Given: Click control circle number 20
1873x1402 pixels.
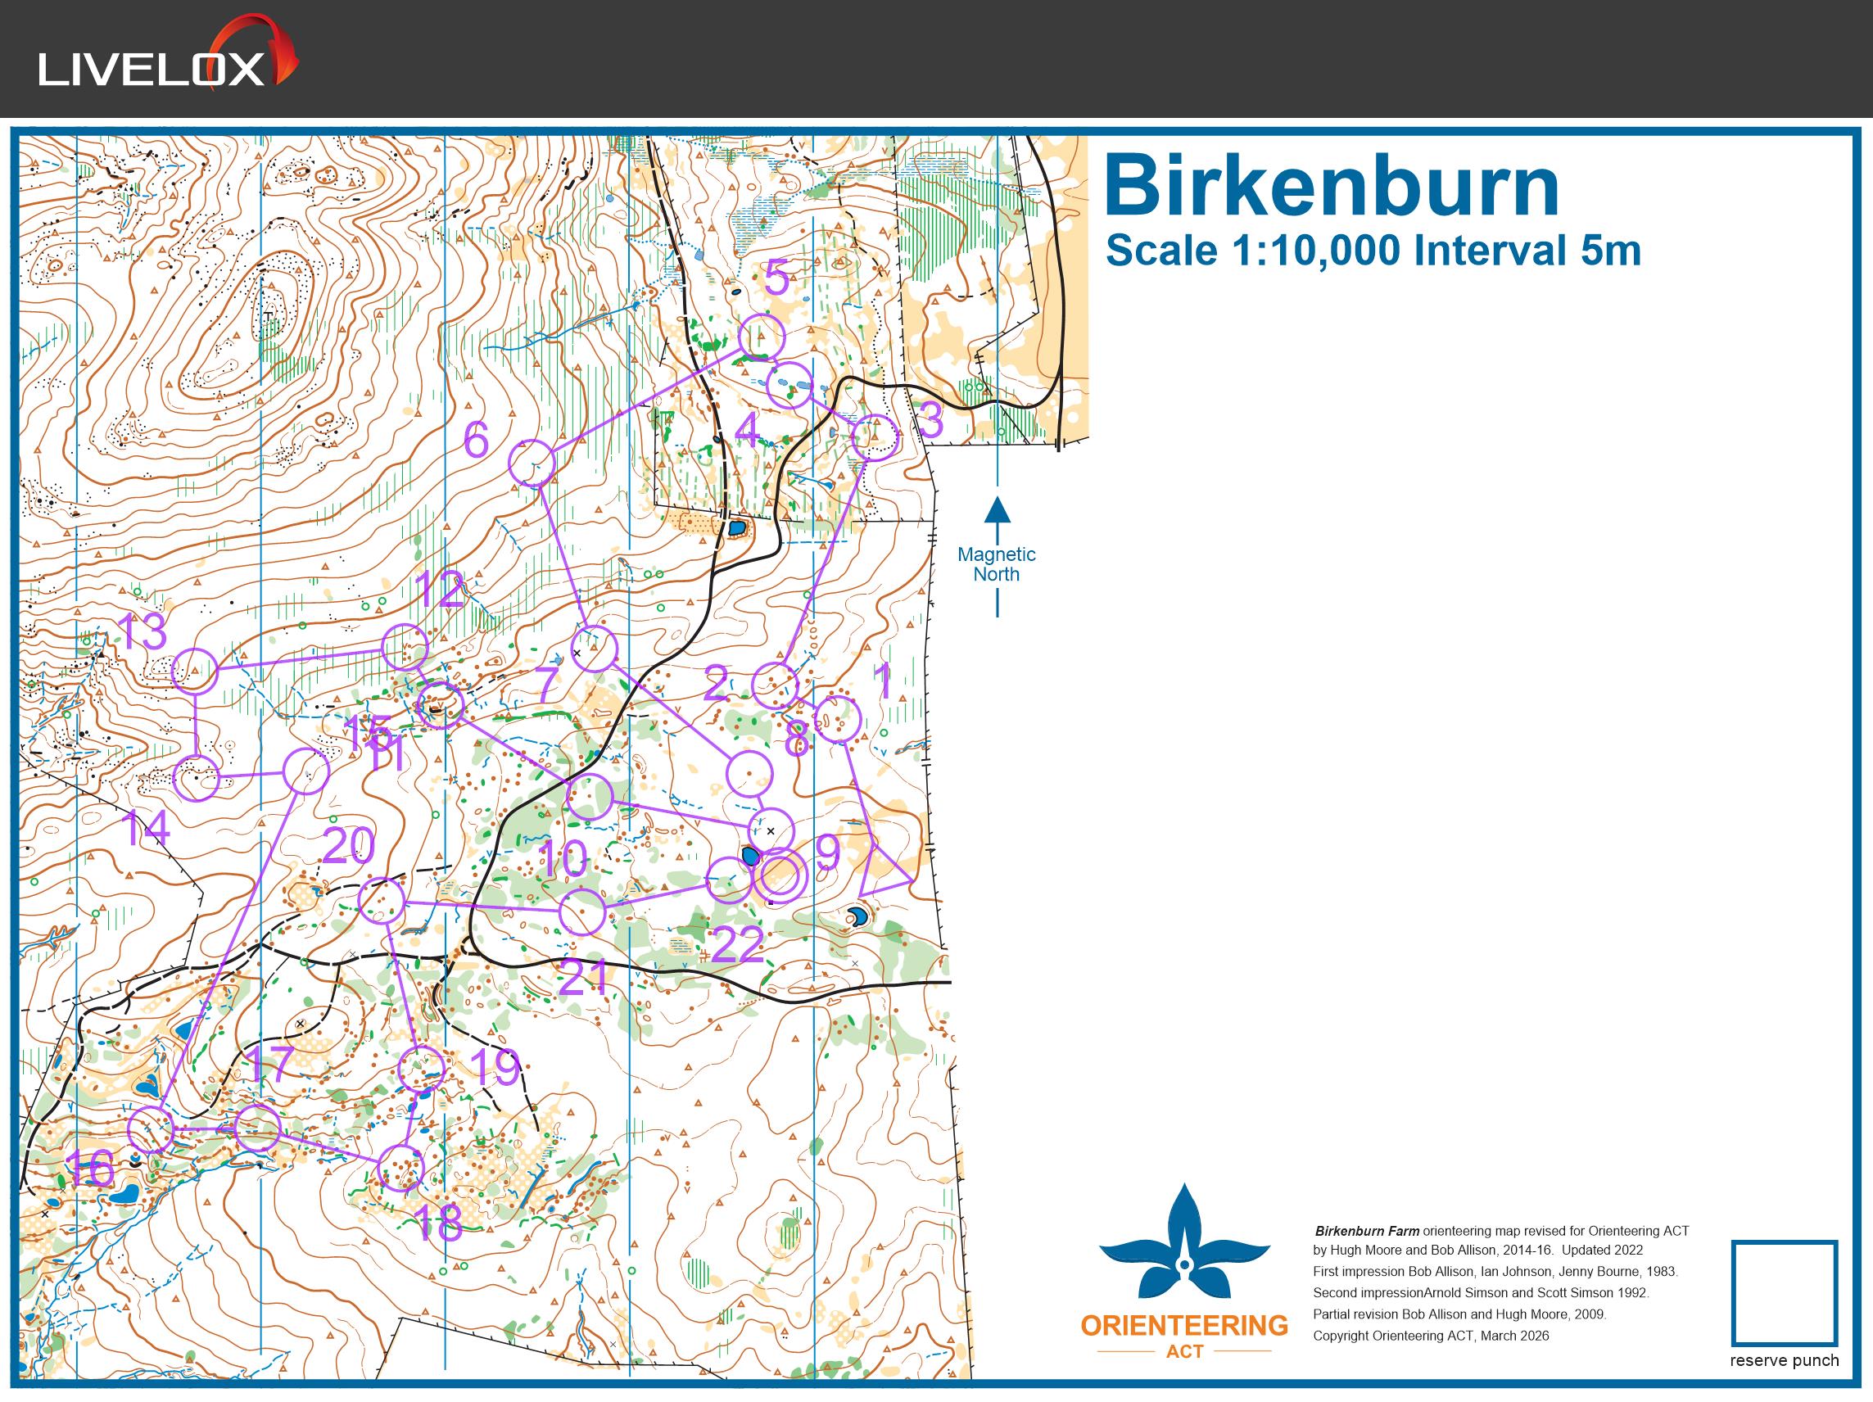Looking at the screenshot, I should (381, 901).
